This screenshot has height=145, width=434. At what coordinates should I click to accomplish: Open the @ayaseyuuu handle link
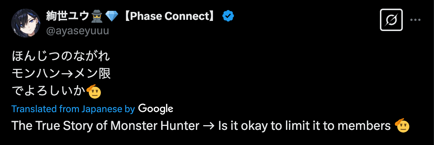pyautogui.click(x=78, y=31)
